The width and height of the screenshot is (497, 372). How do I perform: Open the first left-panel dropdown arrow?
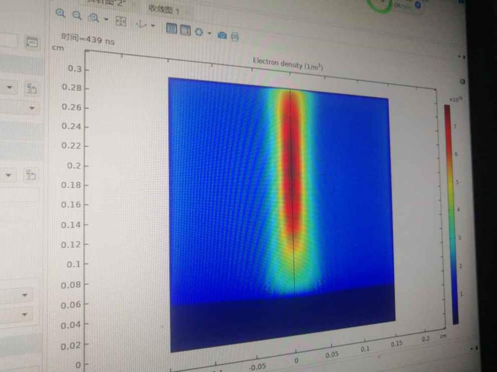pos(9,87)
